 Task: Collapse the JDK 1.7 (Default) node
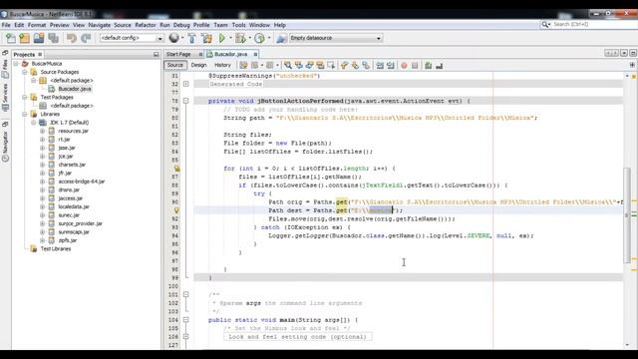pos(34,123)
